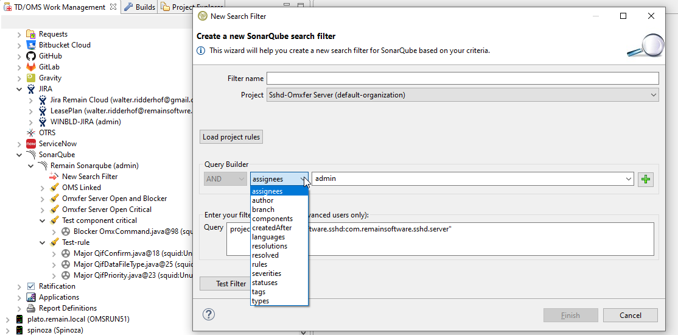
Task: Collapse the SonarQube tree node
Action: coord(19,155)
